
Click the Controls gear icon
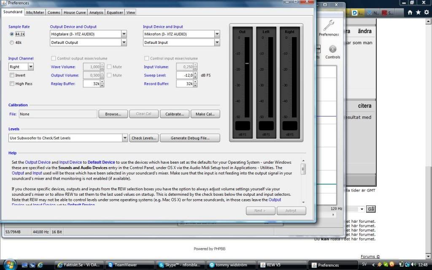332,50
